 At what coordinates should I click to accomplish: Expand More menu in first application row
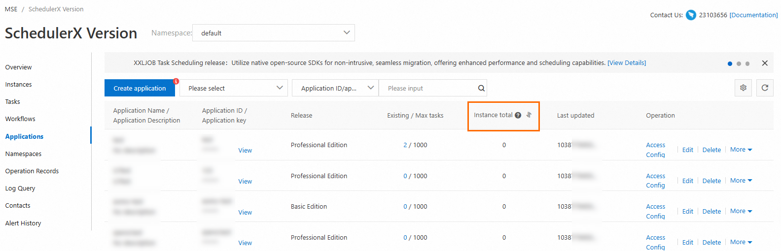741,150
